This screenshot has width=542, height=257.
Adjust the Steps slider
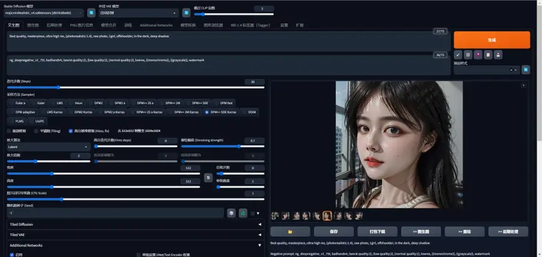point(135,87)
